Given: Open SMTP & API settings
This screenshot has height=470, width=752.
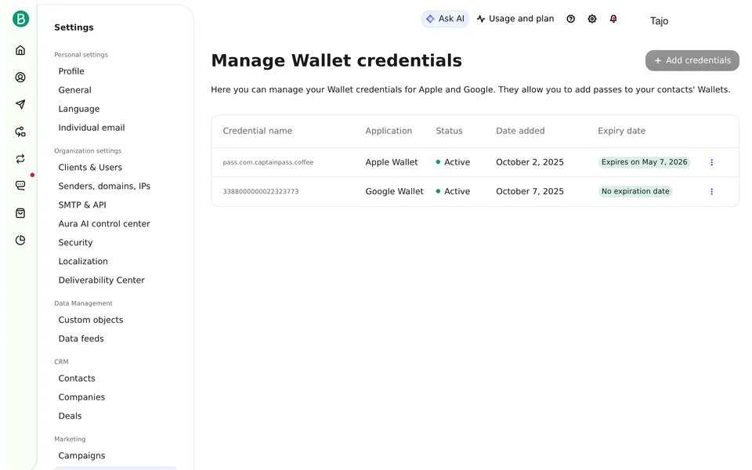Looking at the screenshot, I should coord(82,204).
